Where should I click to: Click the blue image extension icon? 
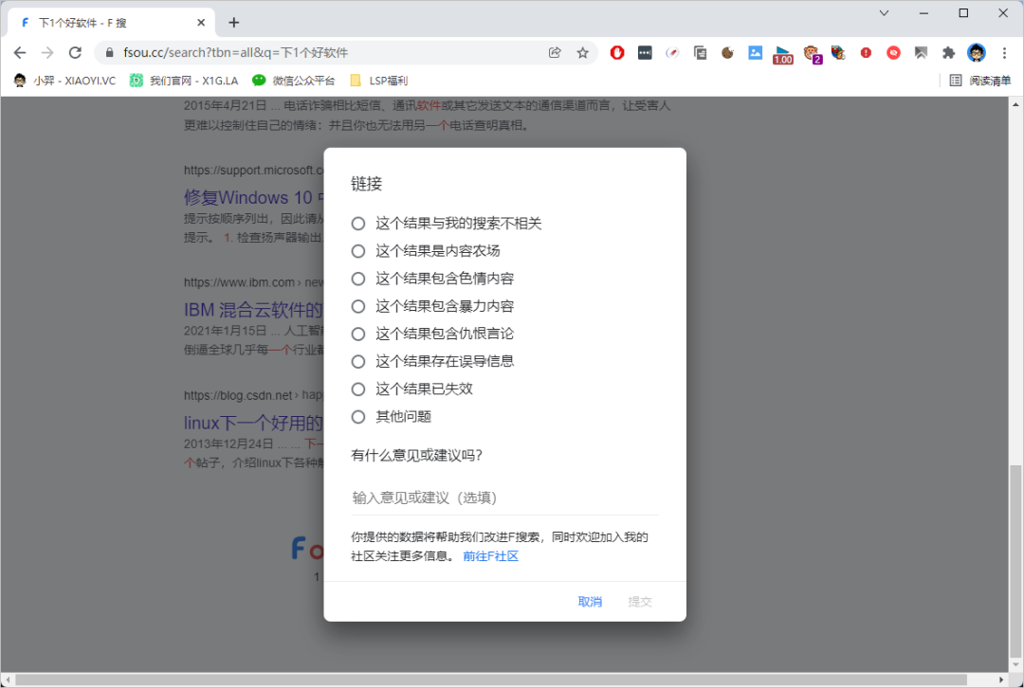755,53
